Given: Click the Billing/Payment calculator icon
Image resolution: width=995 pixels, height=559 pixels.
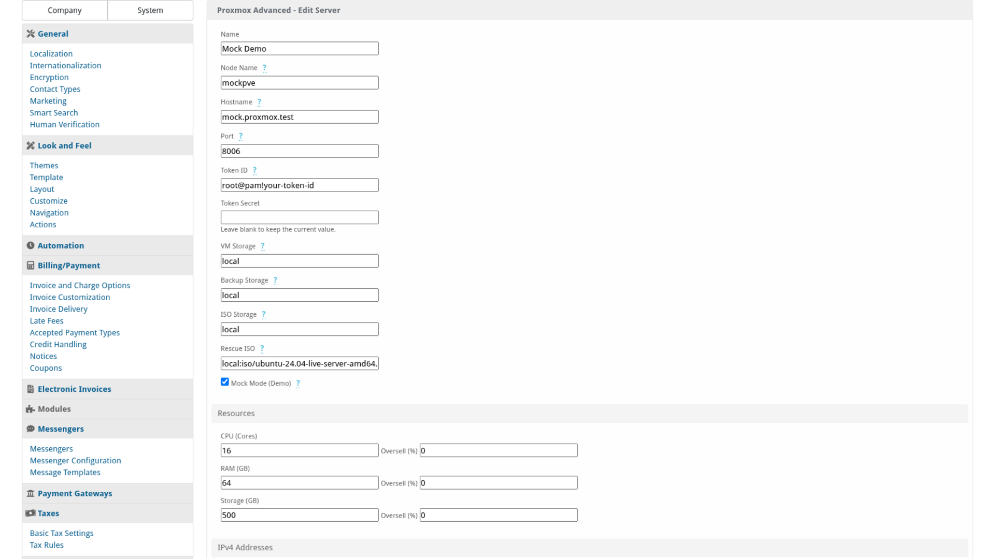Looking at the screenshot, I should (31, 266).
